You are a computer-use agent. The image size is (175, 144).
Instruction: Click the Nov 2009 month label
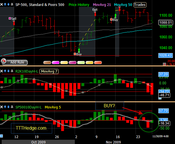point(113,142)
